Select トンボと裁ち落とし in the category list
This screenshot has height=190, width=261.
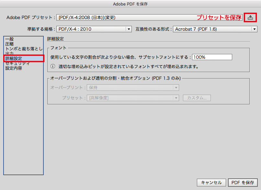point(24,49)
